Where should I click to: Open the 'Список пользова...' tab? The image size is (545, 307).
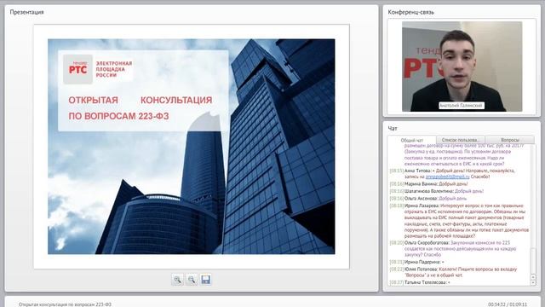[x=460, y=140]
